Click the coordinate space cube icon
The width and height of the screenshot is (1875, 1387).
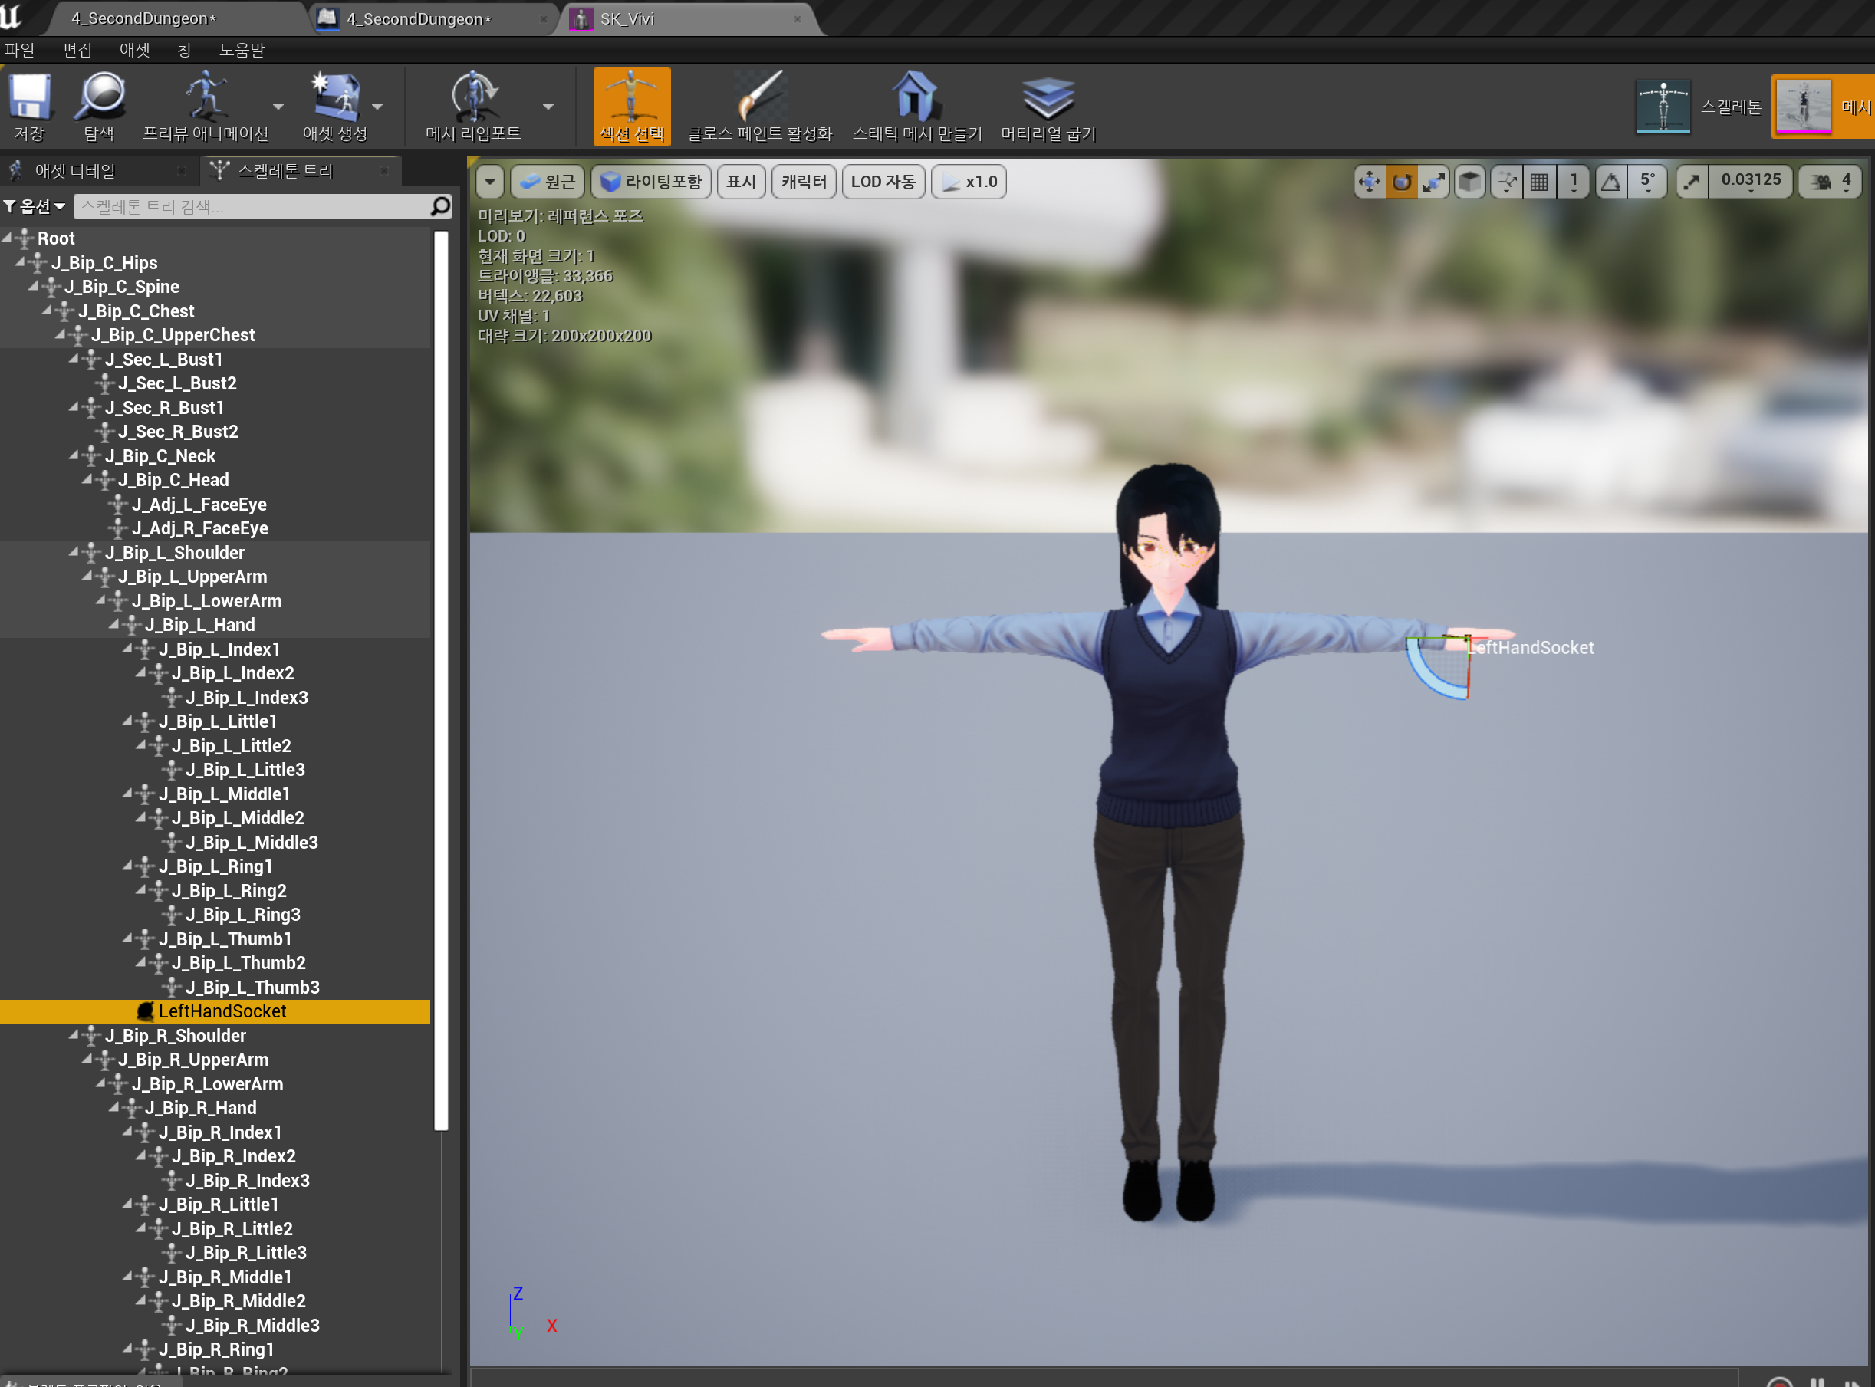coord(1469,182)
